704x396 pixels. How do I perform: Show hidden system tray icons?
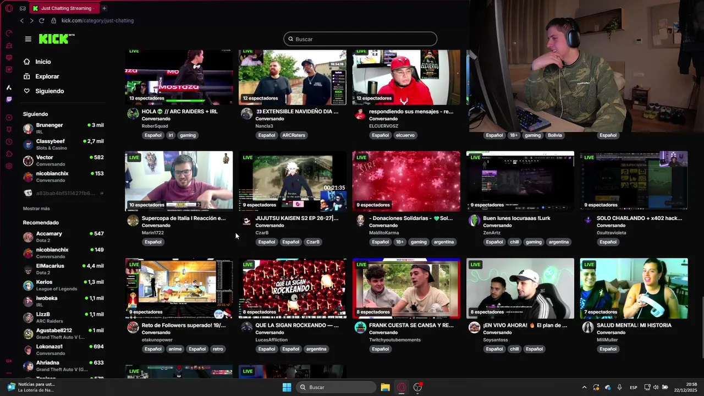point(584,387)
